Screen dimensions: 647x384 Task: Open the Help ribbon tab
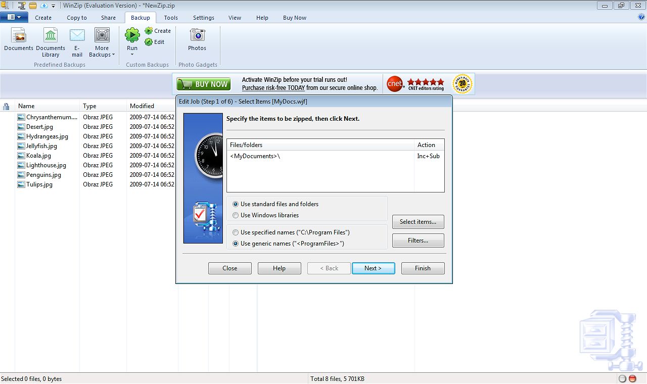point(262,18)
